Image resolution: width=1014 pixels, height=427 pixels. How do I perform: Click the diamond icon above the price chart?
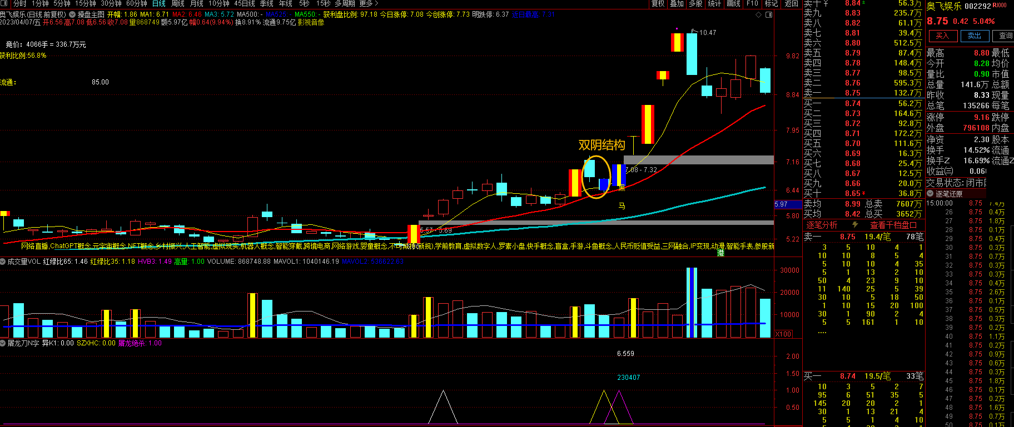point(759,15)
